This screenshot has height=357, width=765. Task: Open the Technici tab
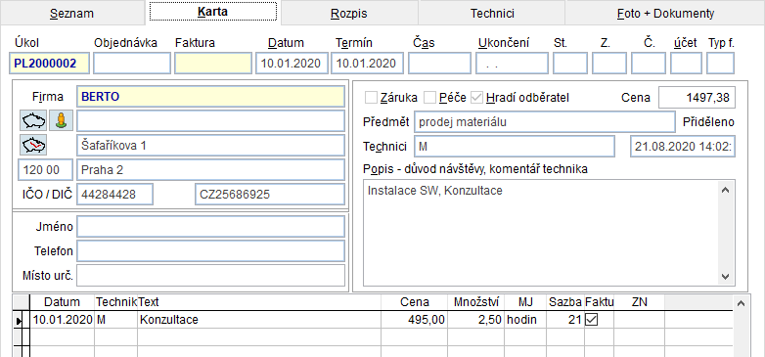492,13
